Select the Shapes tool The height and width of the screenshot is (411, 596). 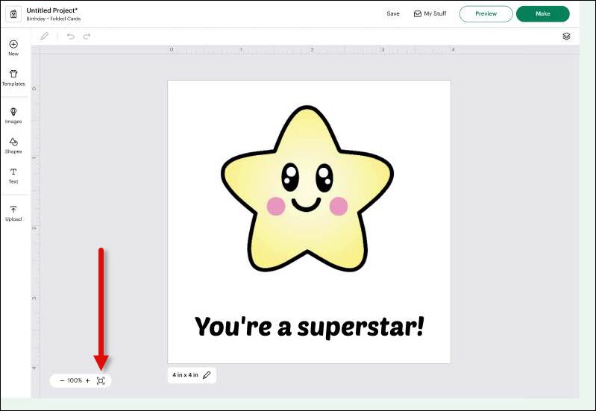(x=13, y=145)
